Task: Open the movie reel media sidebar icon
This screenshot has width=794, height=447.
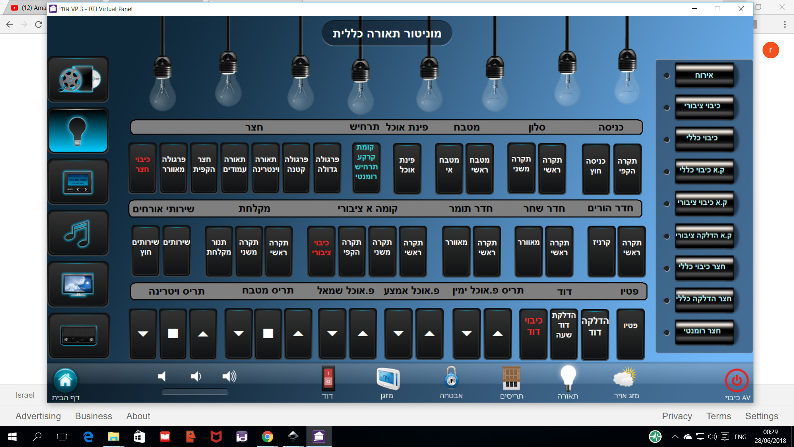Action: [79, 79]
